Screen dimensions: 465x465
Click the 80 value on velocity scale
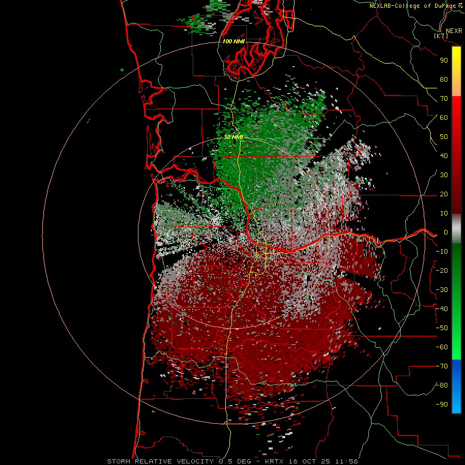pos(444,80)
